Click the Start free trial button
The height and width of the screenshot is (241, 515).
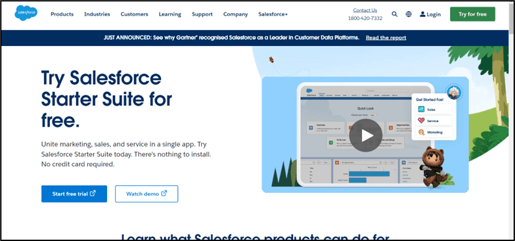[74, 194]
